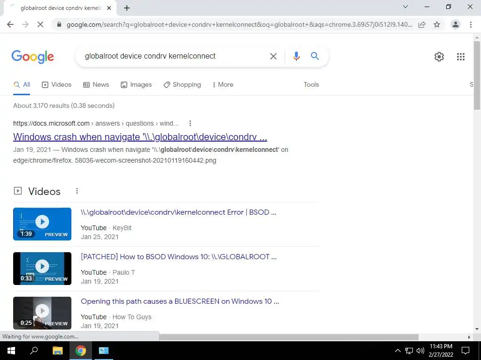Viewport: 481px width, 360px height.
Task: Open the tab search chevron
Action: click(x=405, y=7)
